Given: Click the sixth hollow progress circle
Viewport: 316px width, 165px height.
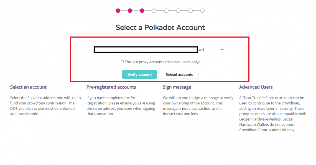Looking at the screenshot, I should pos(178,11).
